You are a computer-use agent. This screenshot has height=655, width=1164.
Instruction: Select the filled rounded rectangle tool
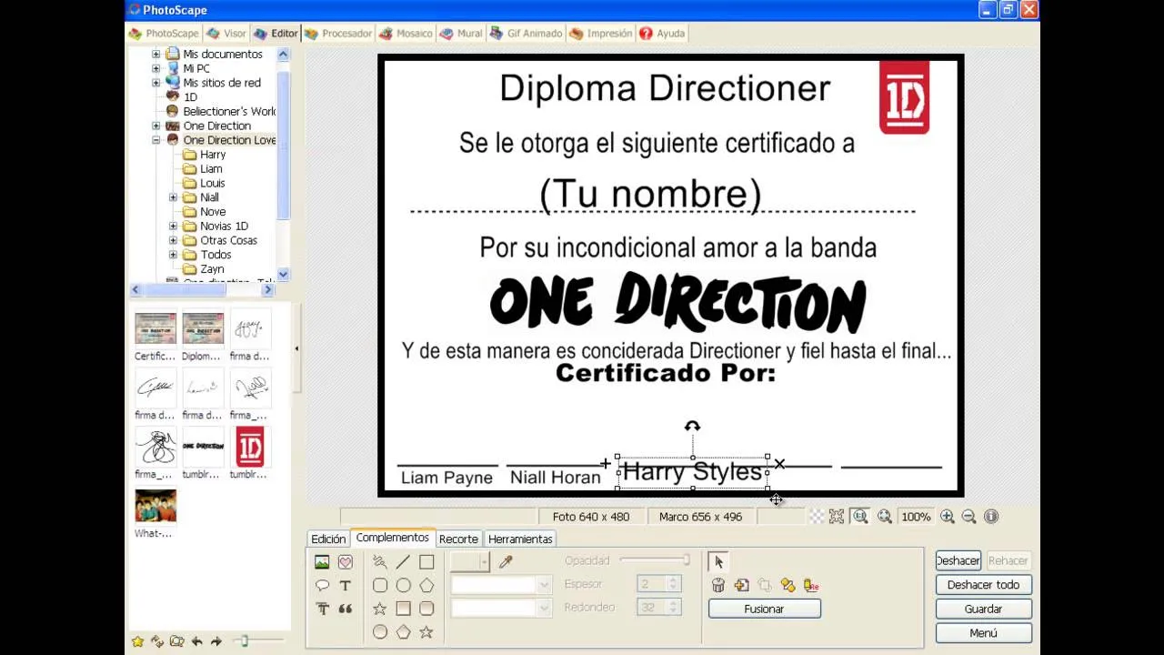tap(426, 609)
